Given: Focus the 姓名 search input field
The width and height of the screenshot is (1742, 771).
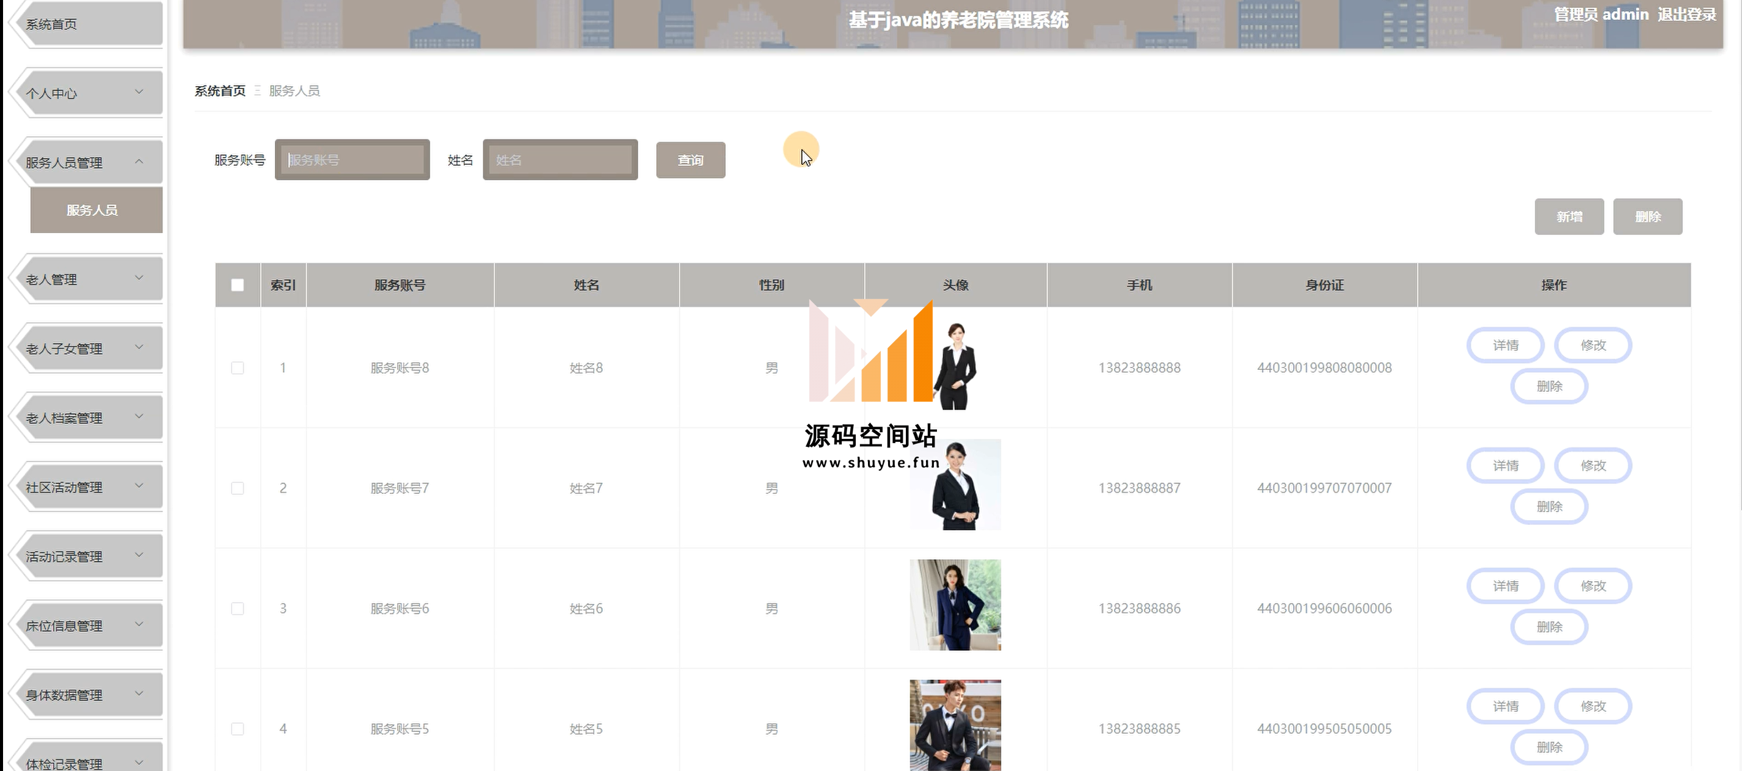Looking at the screenshot, I should click(560, 160).
